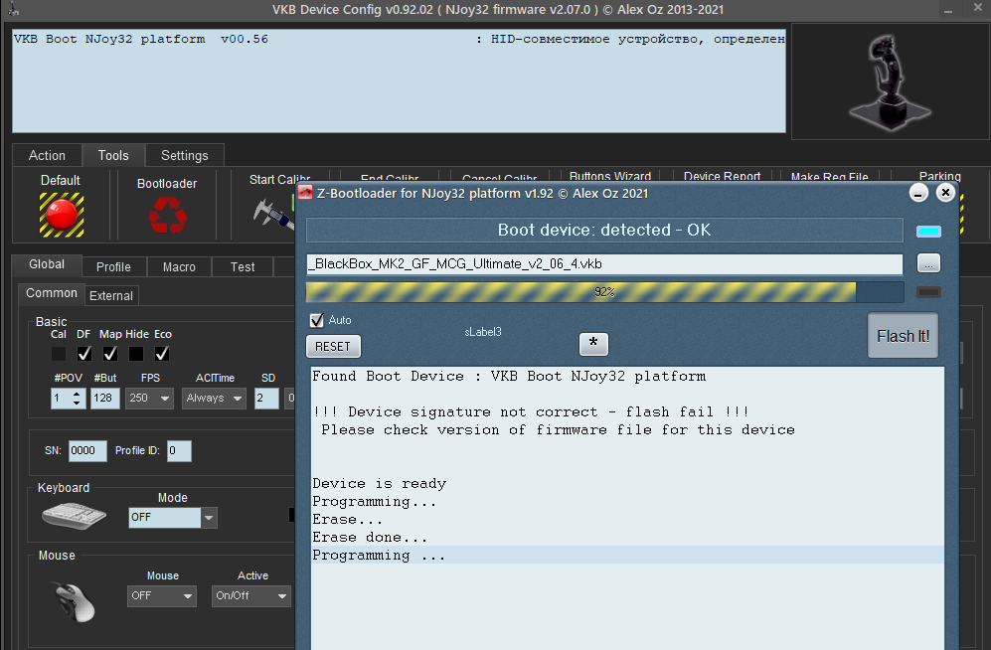
Task: Click the Start Calibr caliper icon
Action: [270, 214]
